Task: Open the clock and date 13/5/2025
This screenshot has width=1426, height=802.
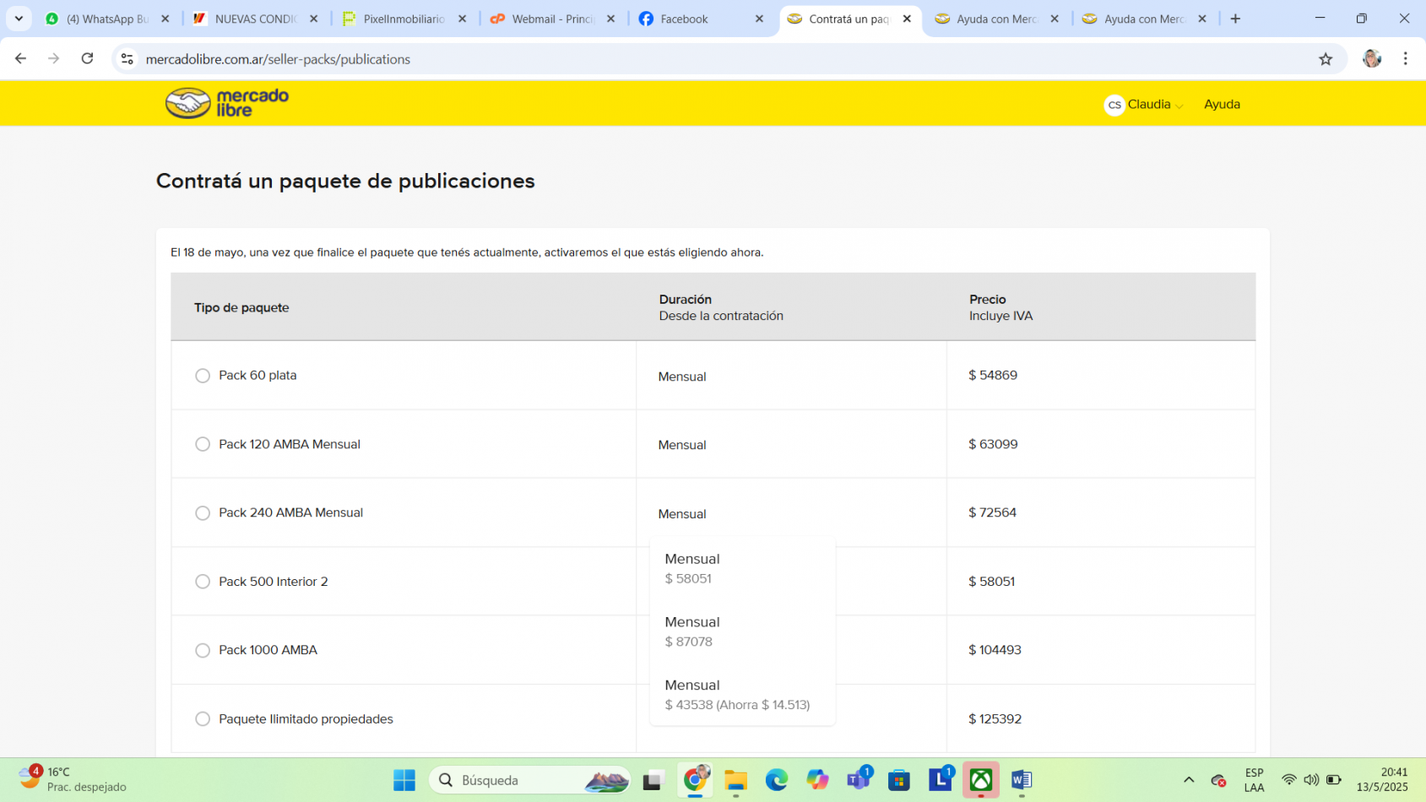Action: [x=1382, y=779]
